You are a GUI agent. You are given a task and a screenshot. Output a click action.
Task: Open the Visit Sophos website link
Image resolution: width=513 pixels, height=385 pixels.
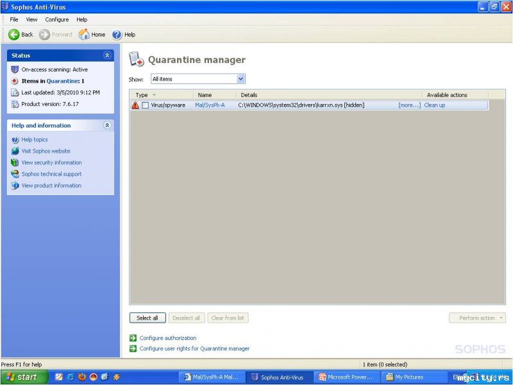tap(46, 151)
